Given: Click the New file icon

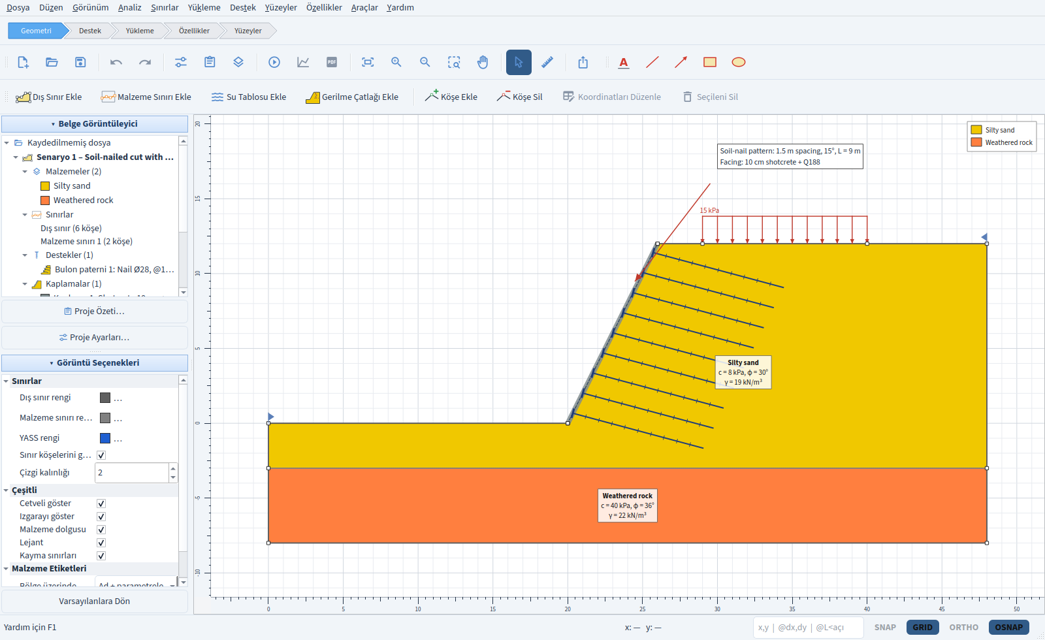Looking at the screenshot, I should coord(23,62).
